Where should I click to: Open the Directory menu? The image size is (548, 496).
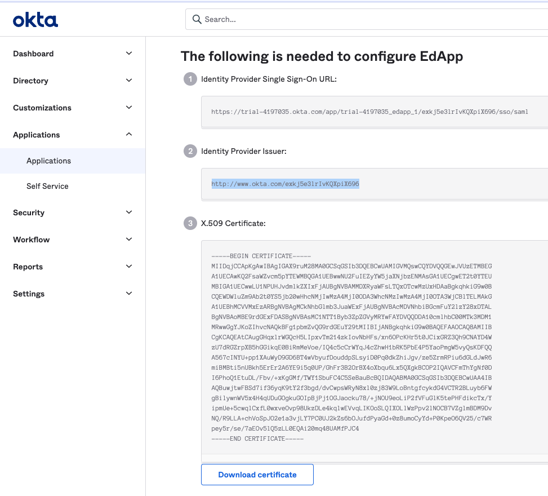tap(30, 81)
